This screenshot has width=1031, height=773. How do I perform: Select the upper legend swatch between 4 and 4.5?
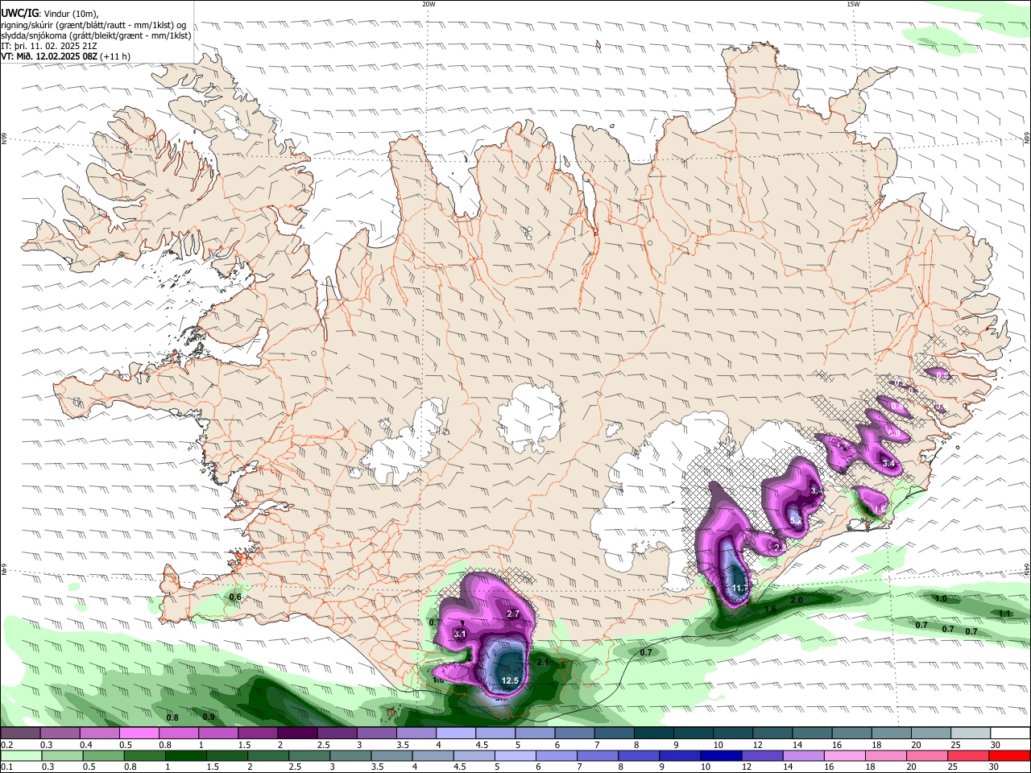(x=455, y=734)
